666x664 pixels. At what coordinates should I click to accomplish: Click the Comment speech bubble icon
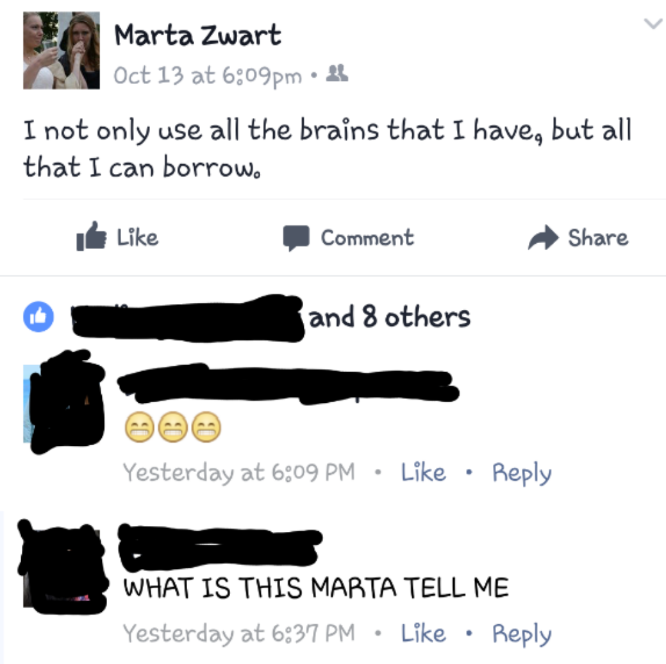pos(296,237)
